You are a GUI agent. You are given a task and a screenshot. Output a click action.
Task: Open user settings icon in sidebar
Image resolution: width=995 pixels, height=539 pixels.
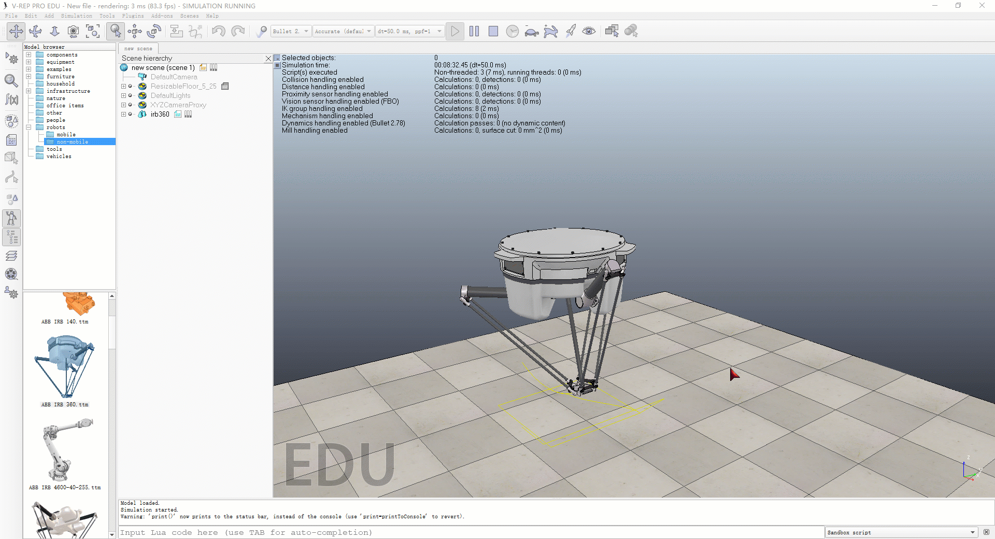pyautogui.click(x=11, y=293)
